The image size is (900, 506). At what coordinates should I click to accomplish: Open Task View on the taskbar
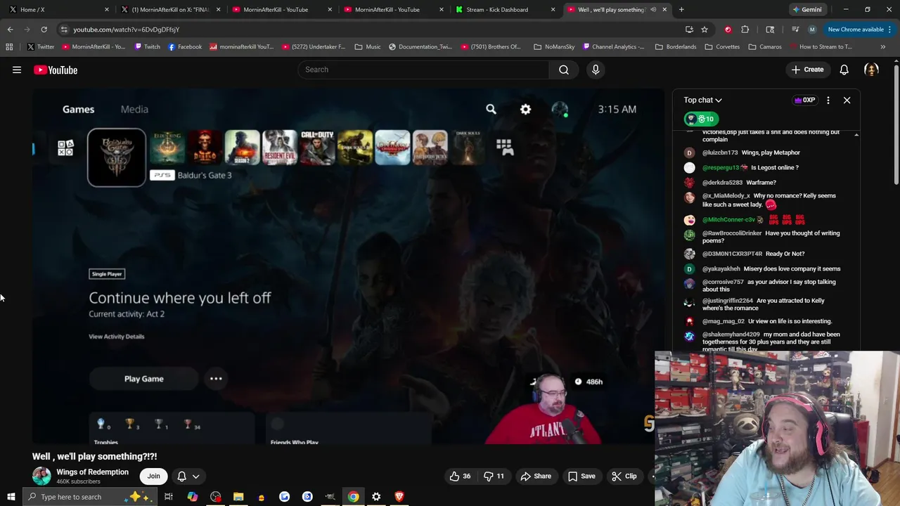(169, 497)
